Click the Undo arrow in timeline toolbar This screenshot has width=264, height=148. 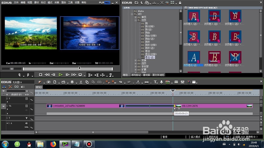pos(120,82)
